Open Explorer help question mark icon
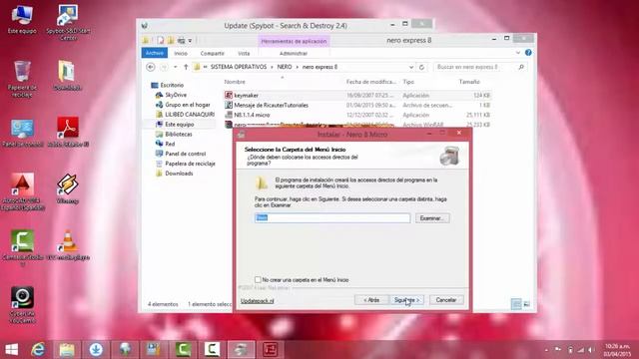The image size is (639, 359). click(528, 53)
